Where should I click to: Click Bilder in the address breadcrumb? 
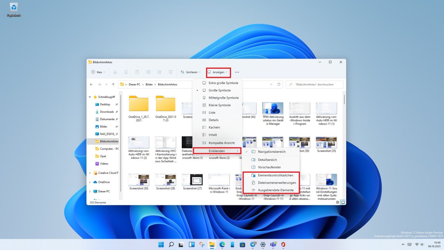149,84
